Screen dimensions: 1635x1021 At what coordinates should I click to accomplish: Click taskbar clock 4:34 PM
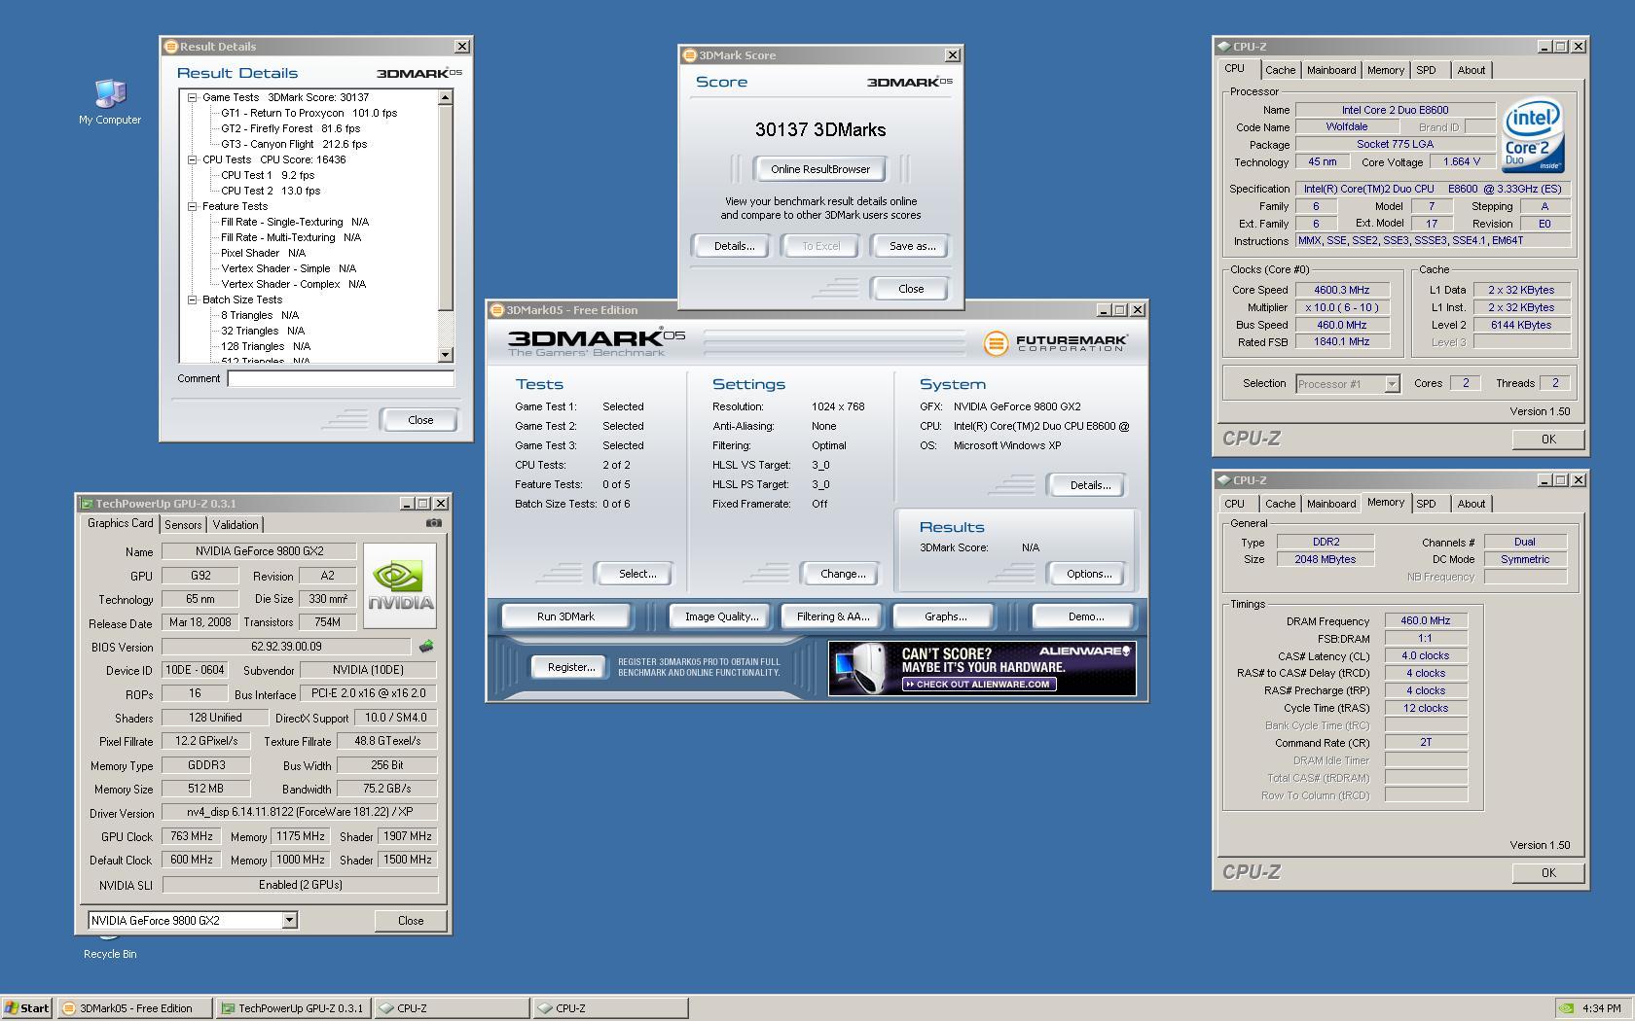coord(1602,1008)
